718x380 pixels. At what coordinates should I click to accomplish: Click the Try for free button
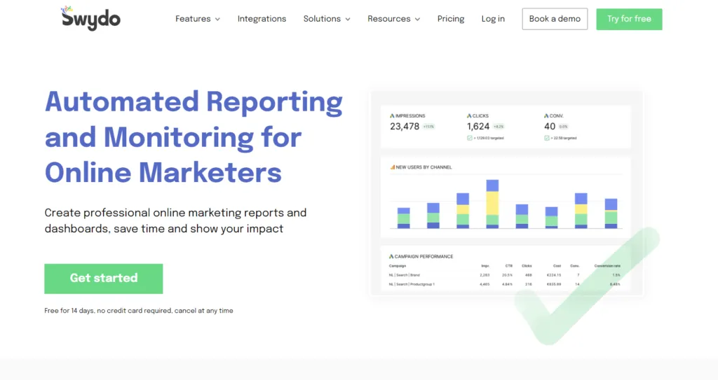tap(629, 19)
